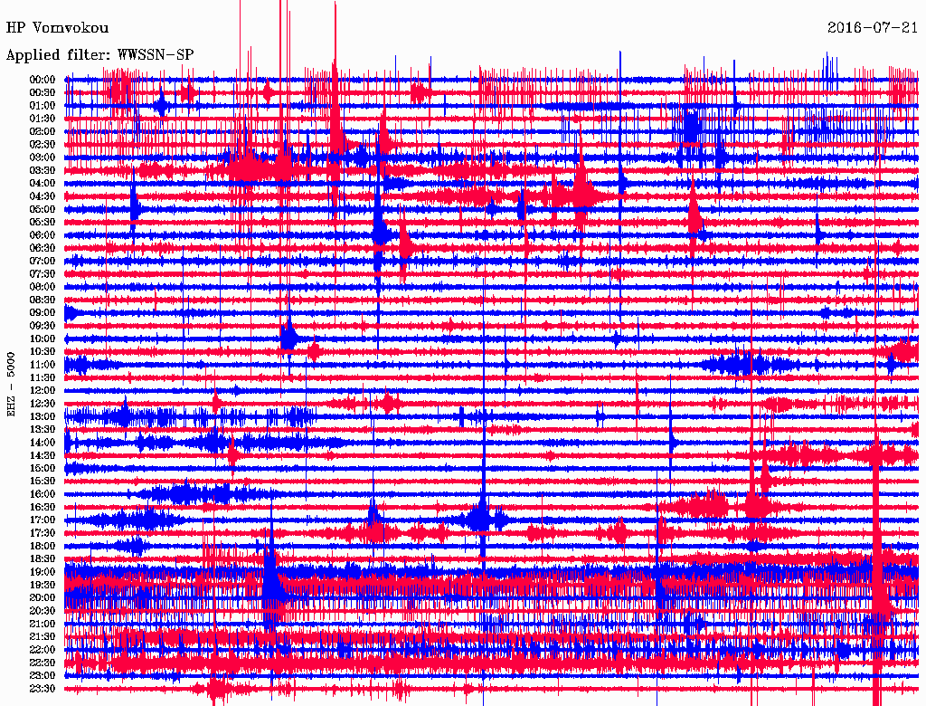Select the 00:00 time label
The width and height of the screenshot is (926, 706).
click(x=43, y=80)
